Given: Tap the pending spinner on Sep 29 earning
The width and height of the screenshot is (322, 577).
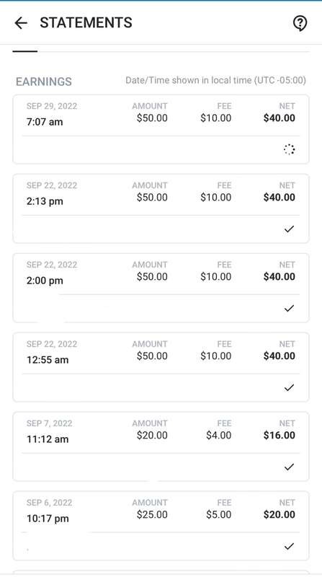Looking at the screenshot, I should tap(290, 149).
